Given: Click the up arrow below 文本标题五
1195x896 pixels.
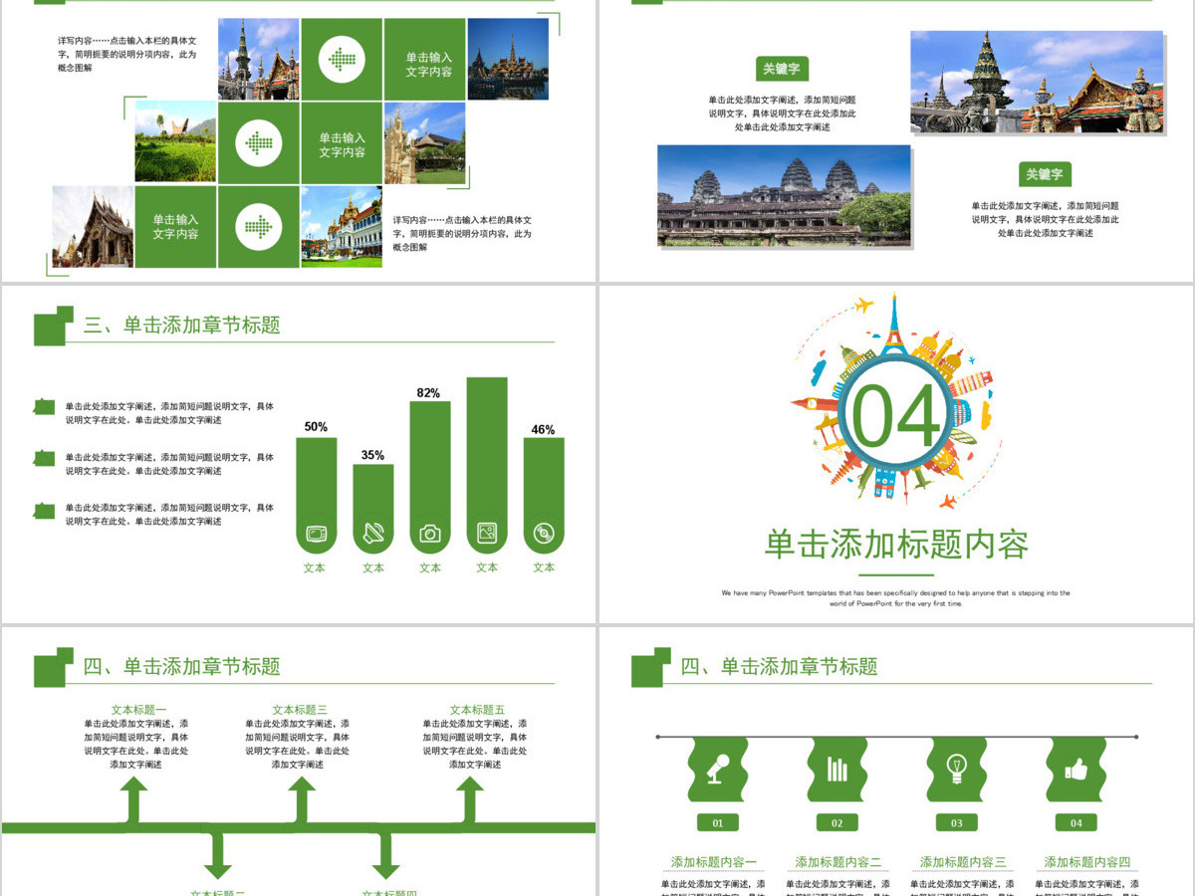Looking at the screenshot, I should [x=469, y=801].
